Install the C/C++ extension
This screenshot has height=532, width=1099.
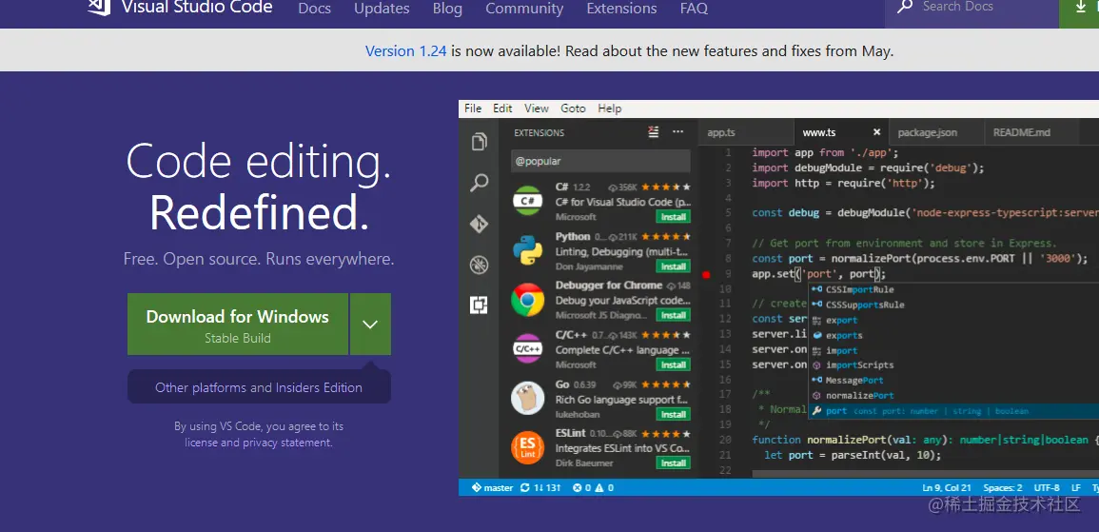[674, 365]
